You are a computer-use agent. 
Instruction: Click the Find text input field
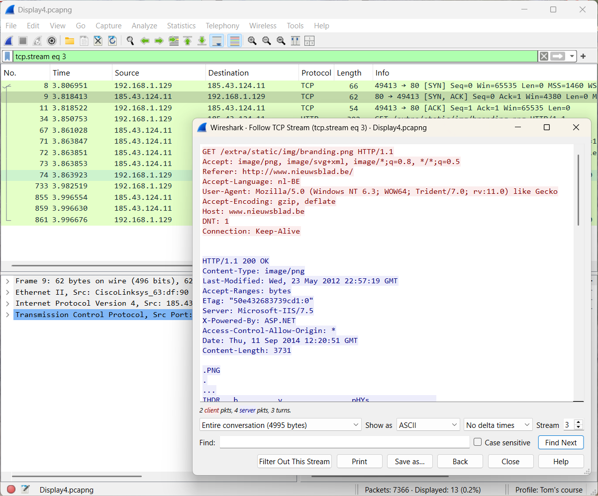tap(344, 442)
